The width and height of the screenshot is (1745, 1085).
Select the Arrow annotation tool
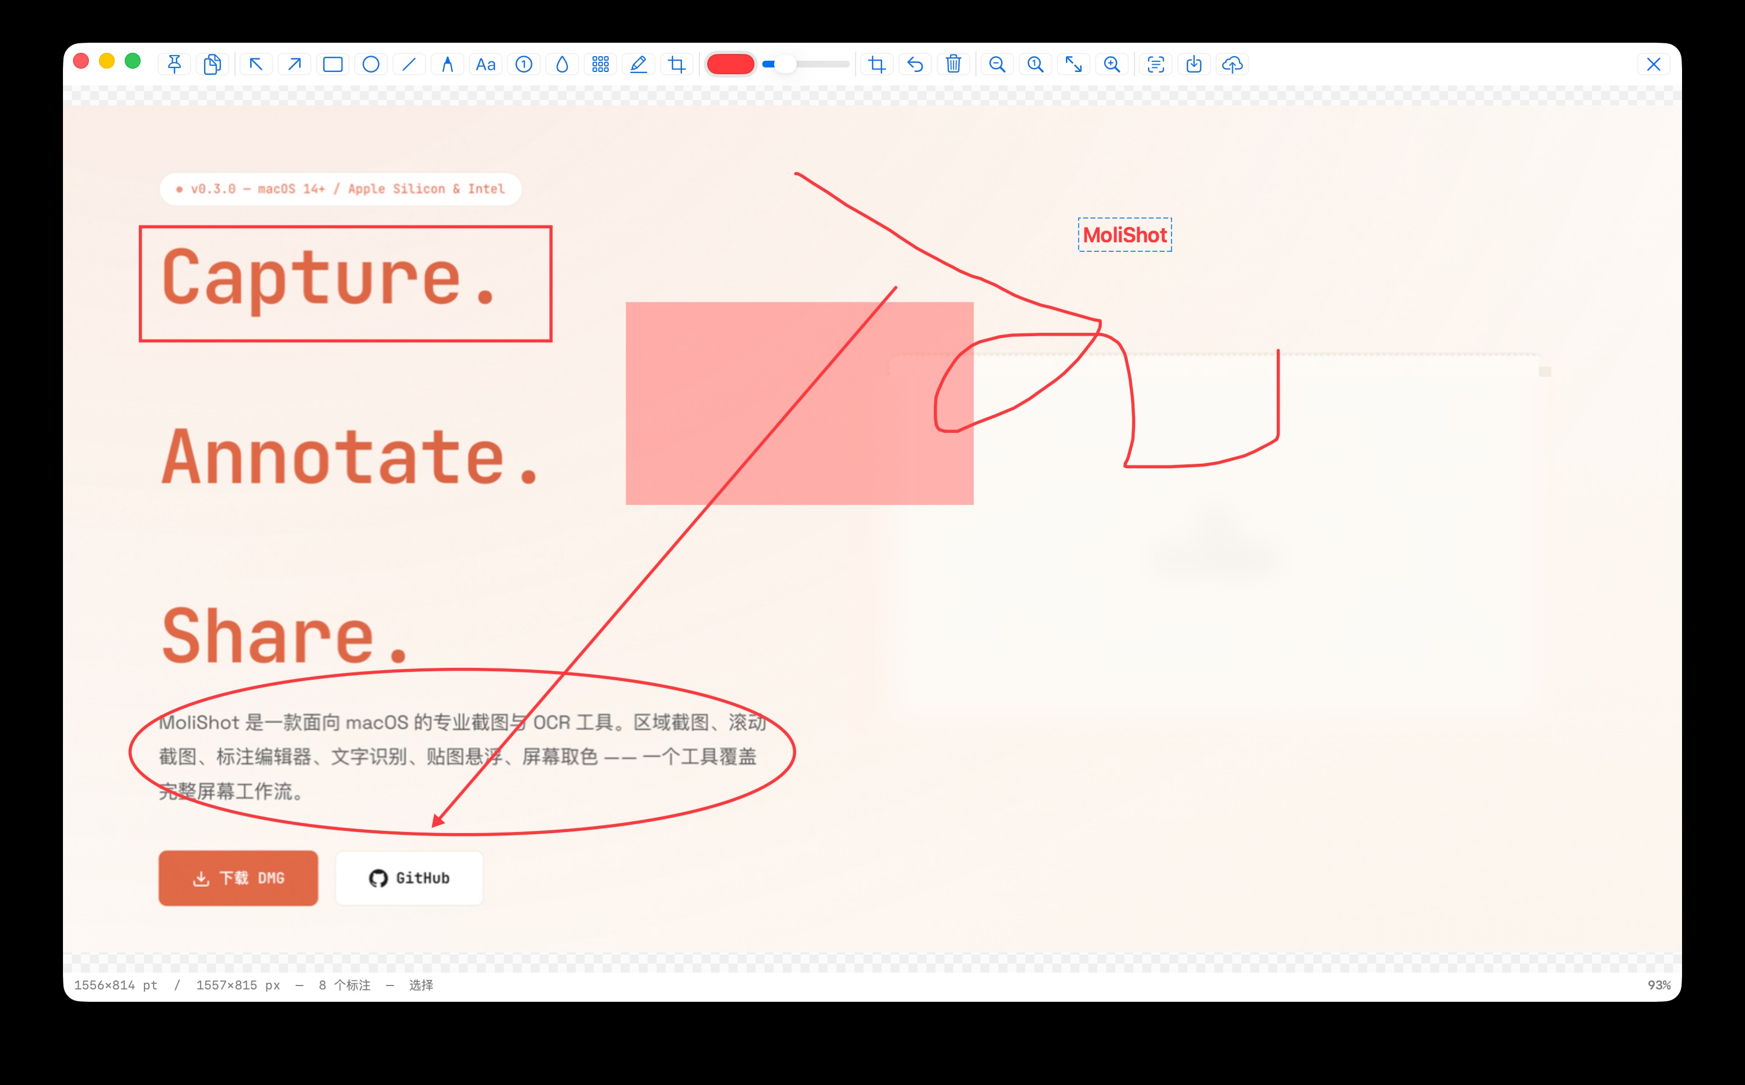coord(294,65)
